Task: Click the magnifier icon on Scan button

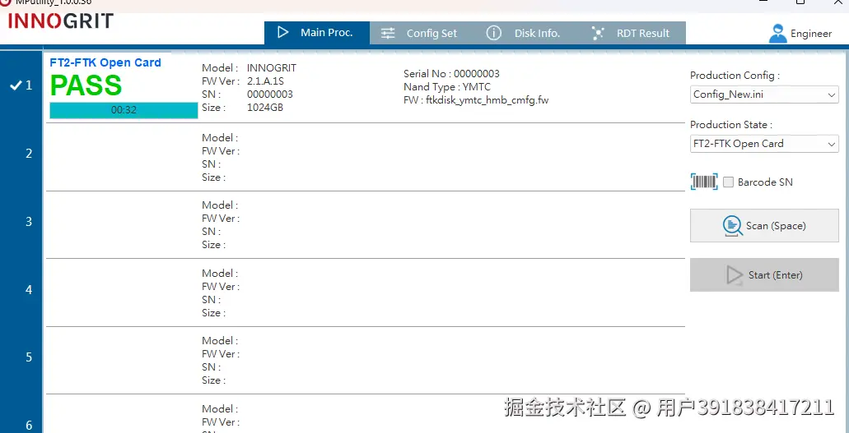Action: click(733, 226)
